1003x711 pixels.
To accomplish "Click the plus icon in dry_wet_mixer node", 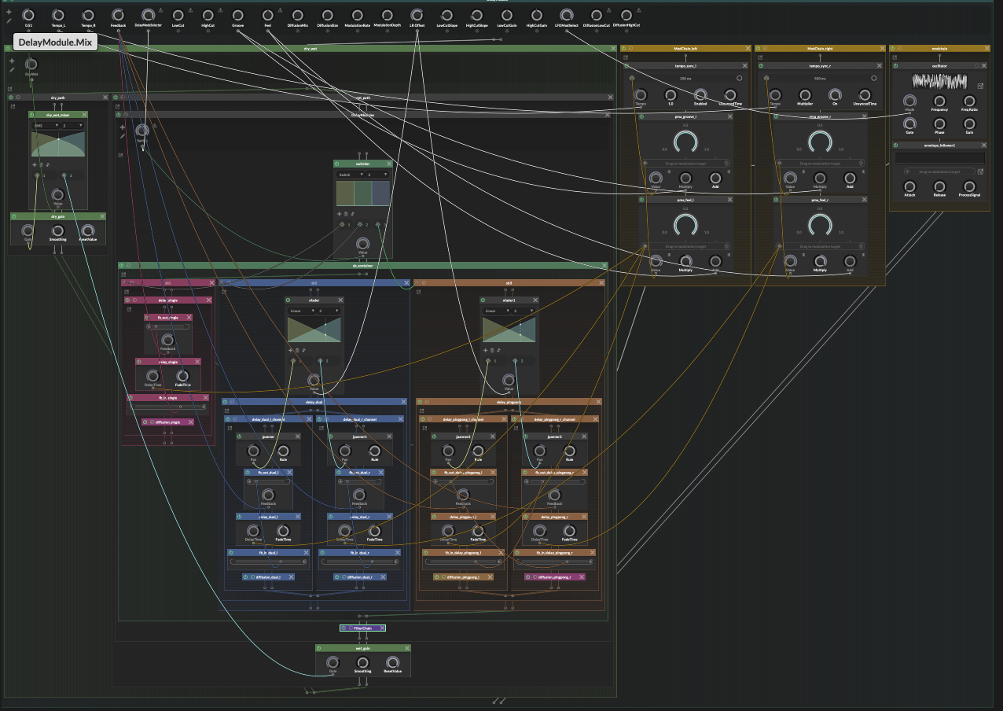I will tap(35, 164).
